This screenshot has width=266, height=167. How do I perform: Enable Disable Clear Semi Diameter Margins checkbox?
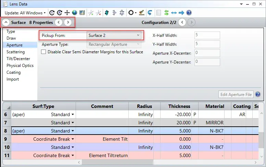(x=43, y=52)
